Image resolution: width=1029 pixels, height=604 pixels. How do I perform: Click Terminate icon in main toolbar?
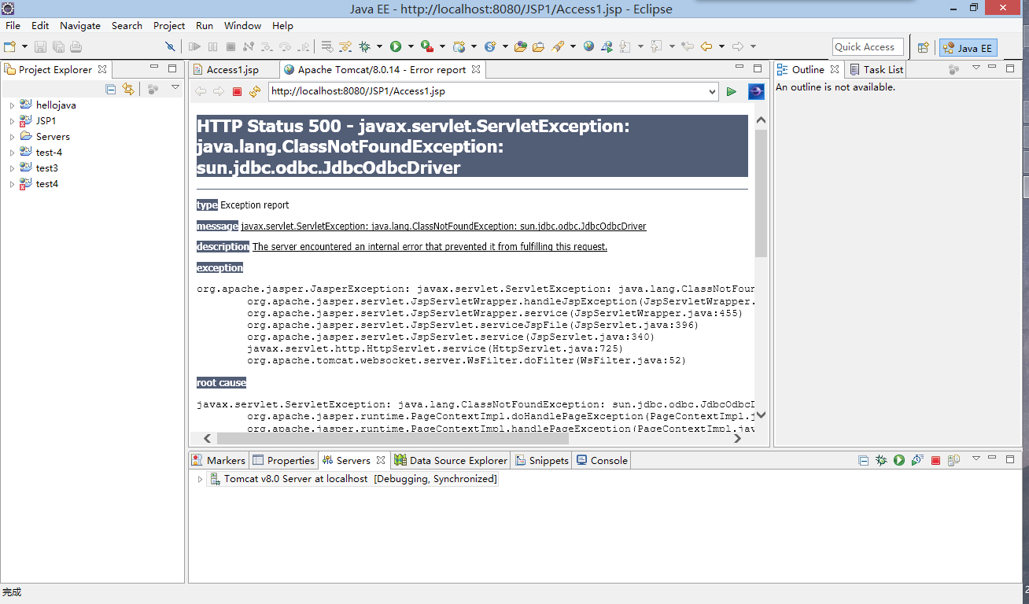[231, 46]
